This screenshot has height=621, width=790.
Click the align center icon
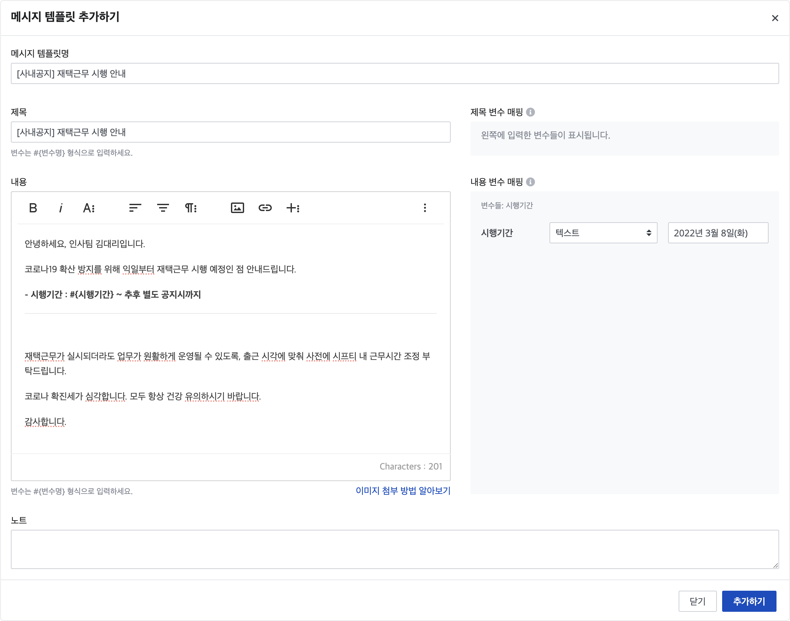point(163,208)
